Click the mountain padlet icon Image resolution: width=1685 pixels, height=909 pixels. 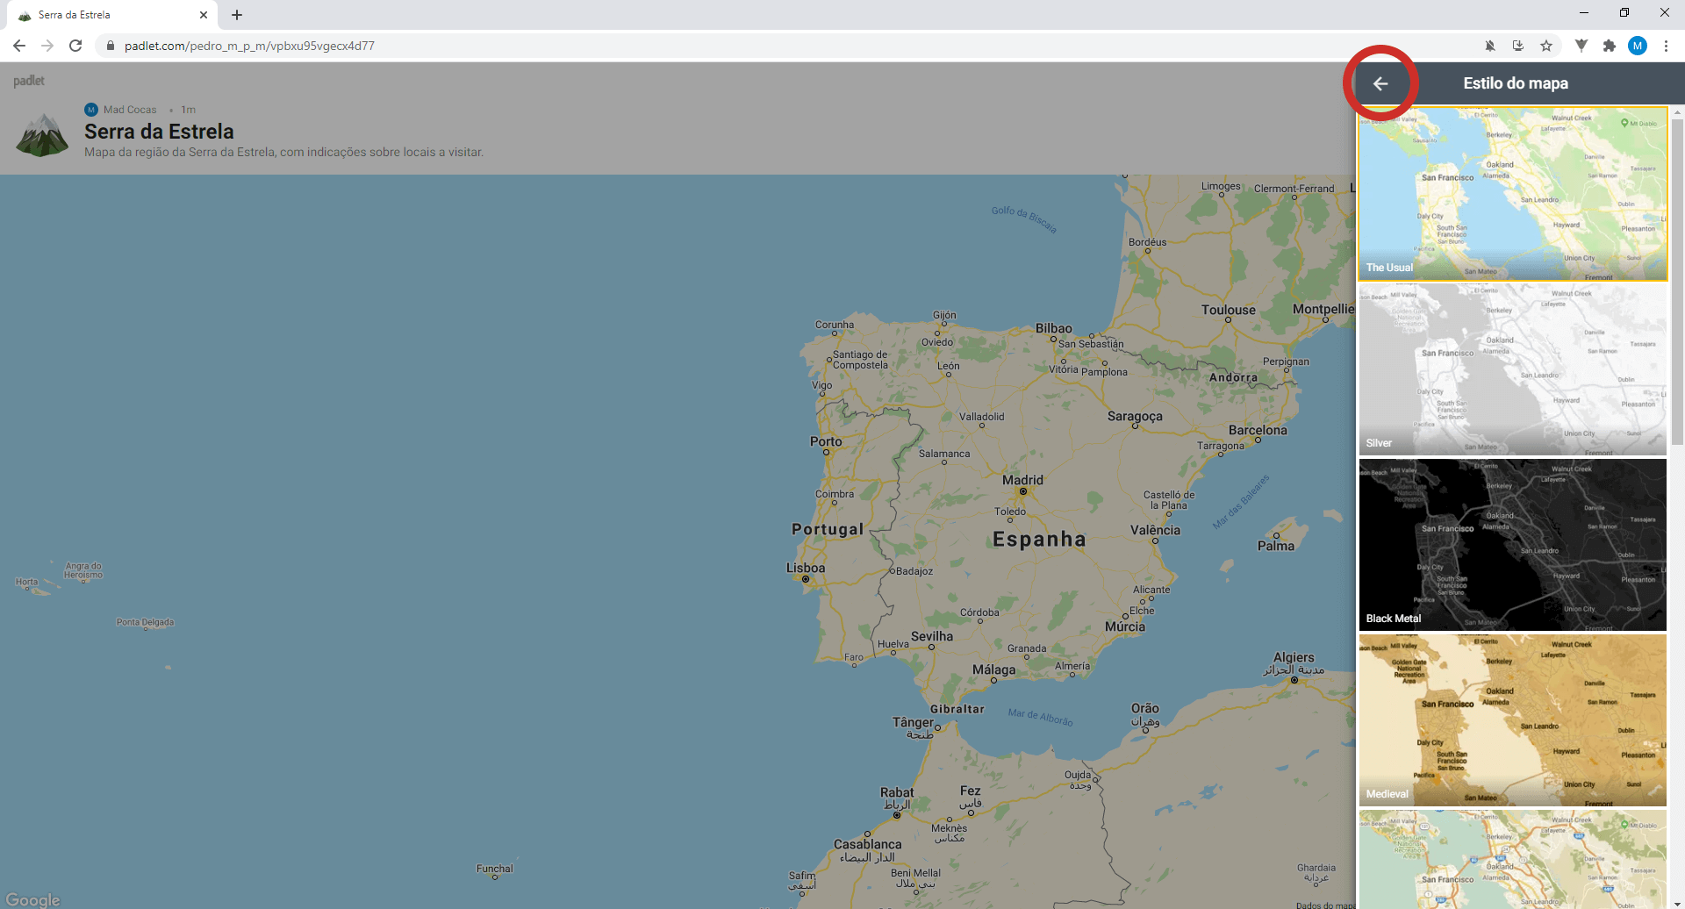coord(42,134)
